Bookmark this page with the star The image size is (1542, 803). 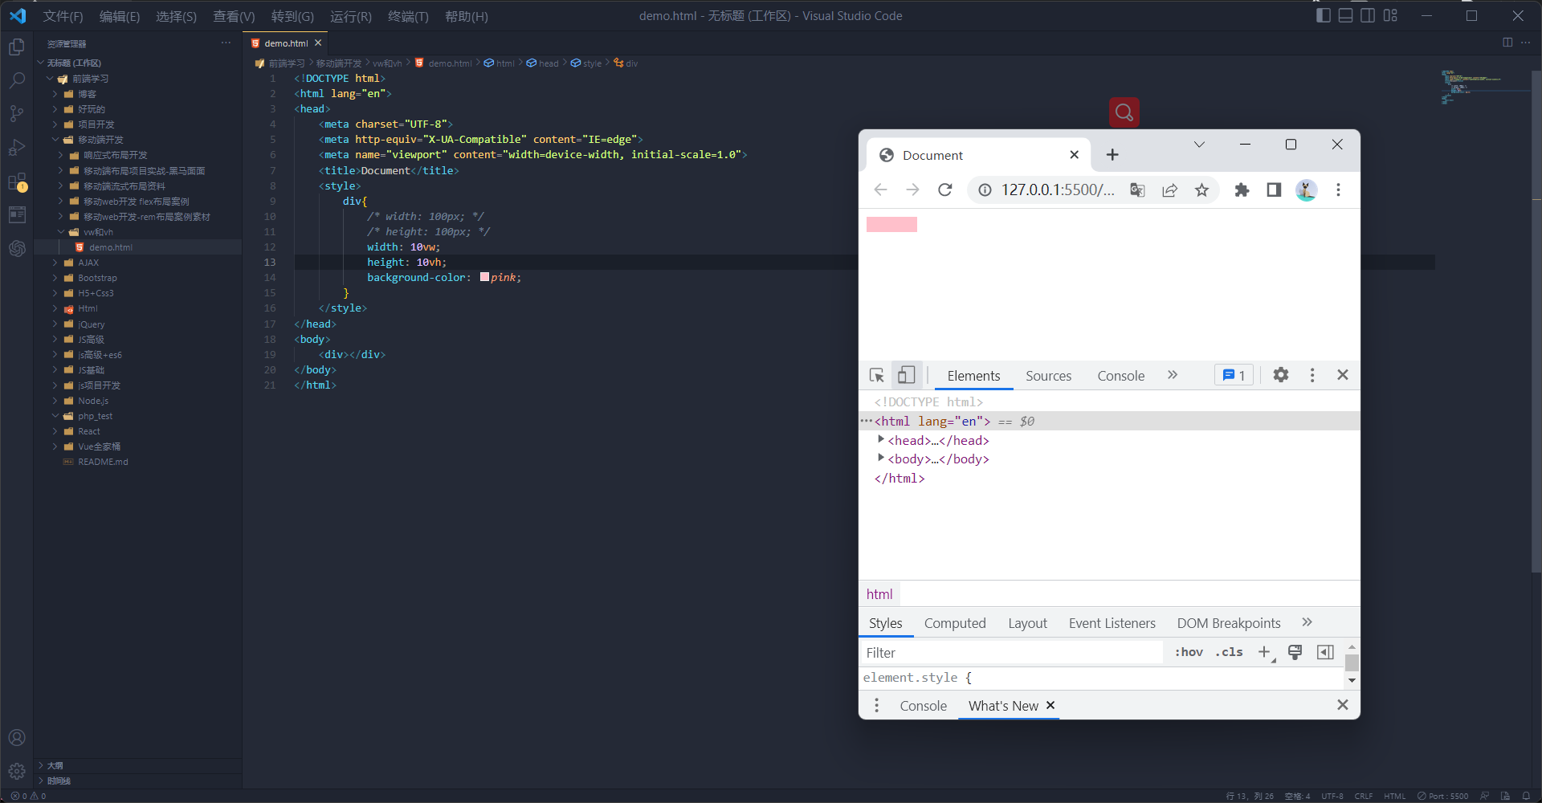pyautogui.click(x=1201, y=190)
